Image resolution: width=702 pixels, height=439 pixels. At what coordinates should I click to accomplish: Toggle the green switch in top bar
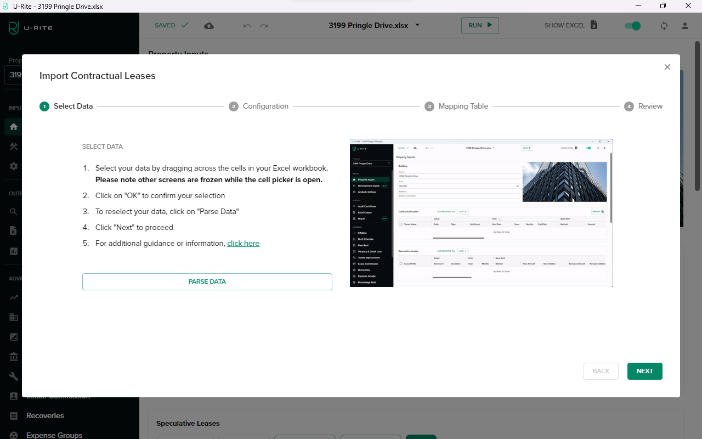point(632,26)
